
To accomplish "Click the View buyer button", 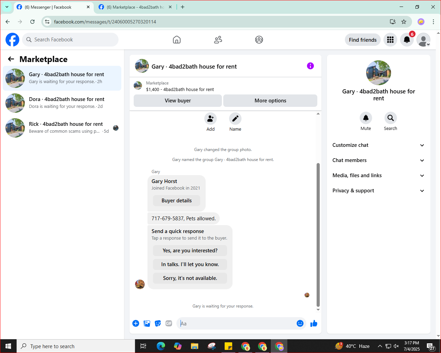I will coord(178,101).
